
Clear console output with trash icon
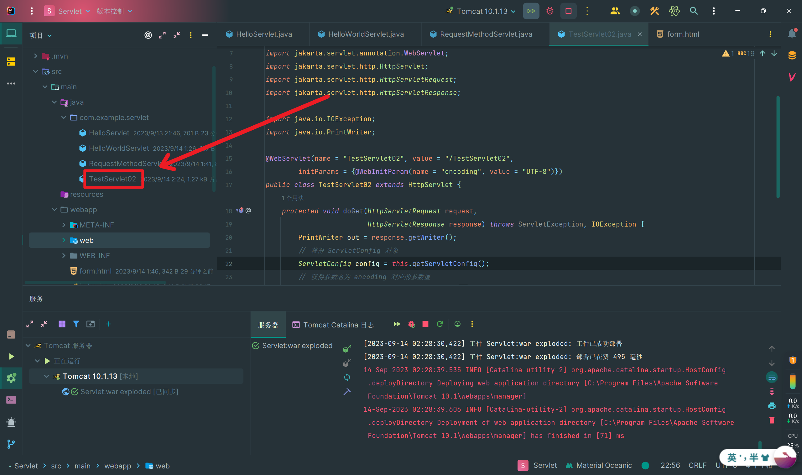pyautogui.click(x=772, y=420)
